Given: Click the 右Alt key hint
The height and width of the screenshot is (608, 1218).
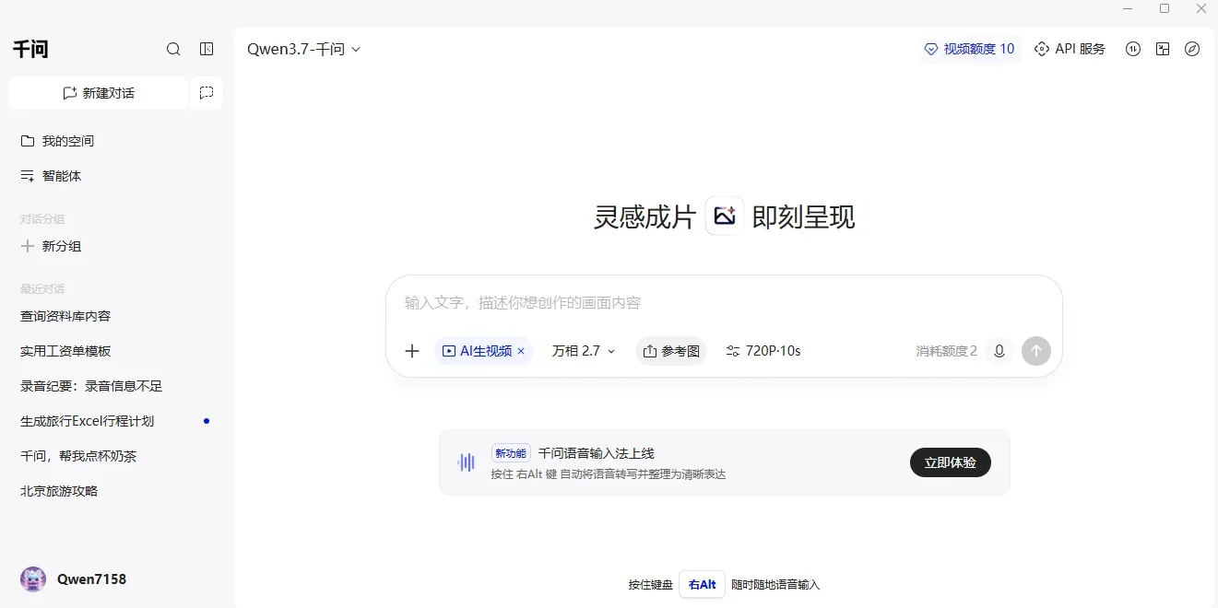Looking at the screenshot, I should [x=703, y=584].
